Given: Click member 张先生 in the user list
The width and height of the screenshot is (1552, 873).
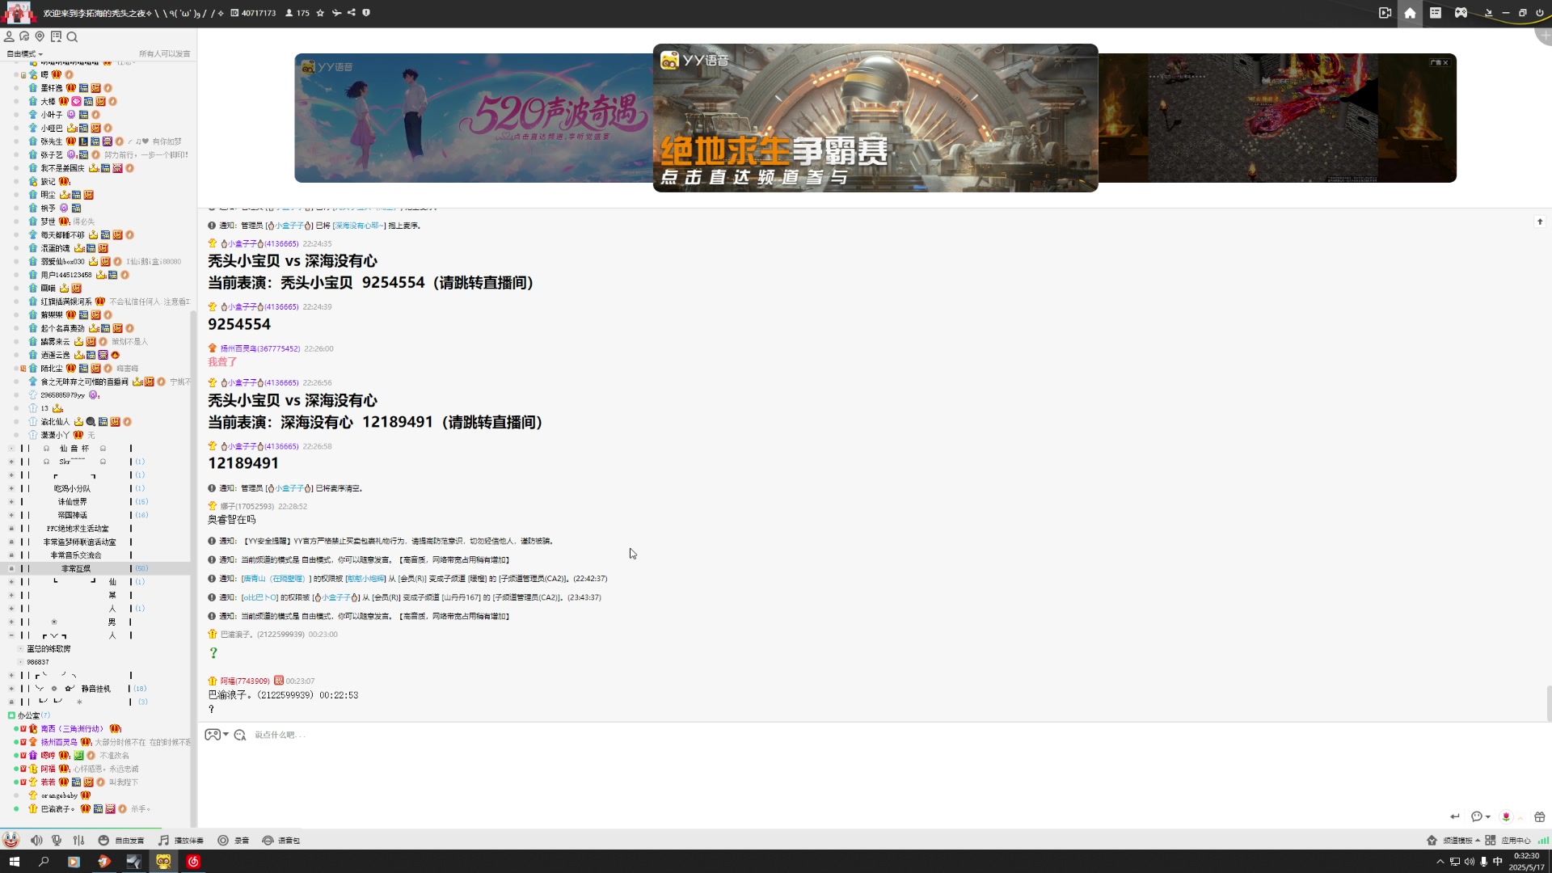Looking at the screenshot, I should pos(51,141).
